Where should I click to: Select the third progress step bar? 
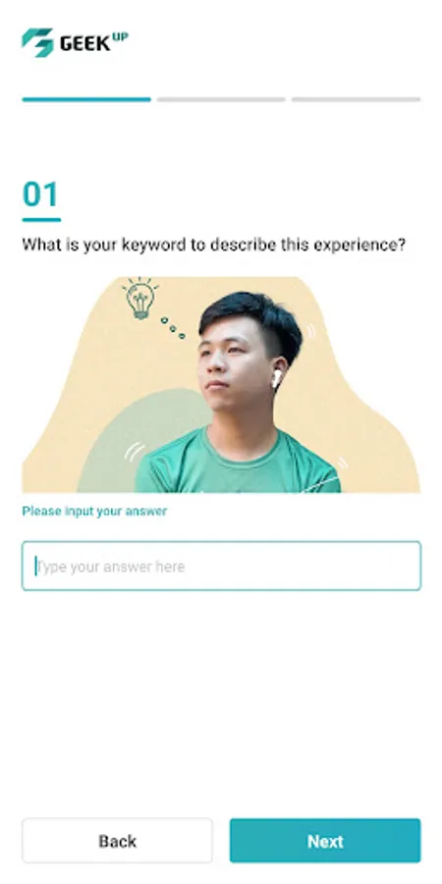(356, 100)
